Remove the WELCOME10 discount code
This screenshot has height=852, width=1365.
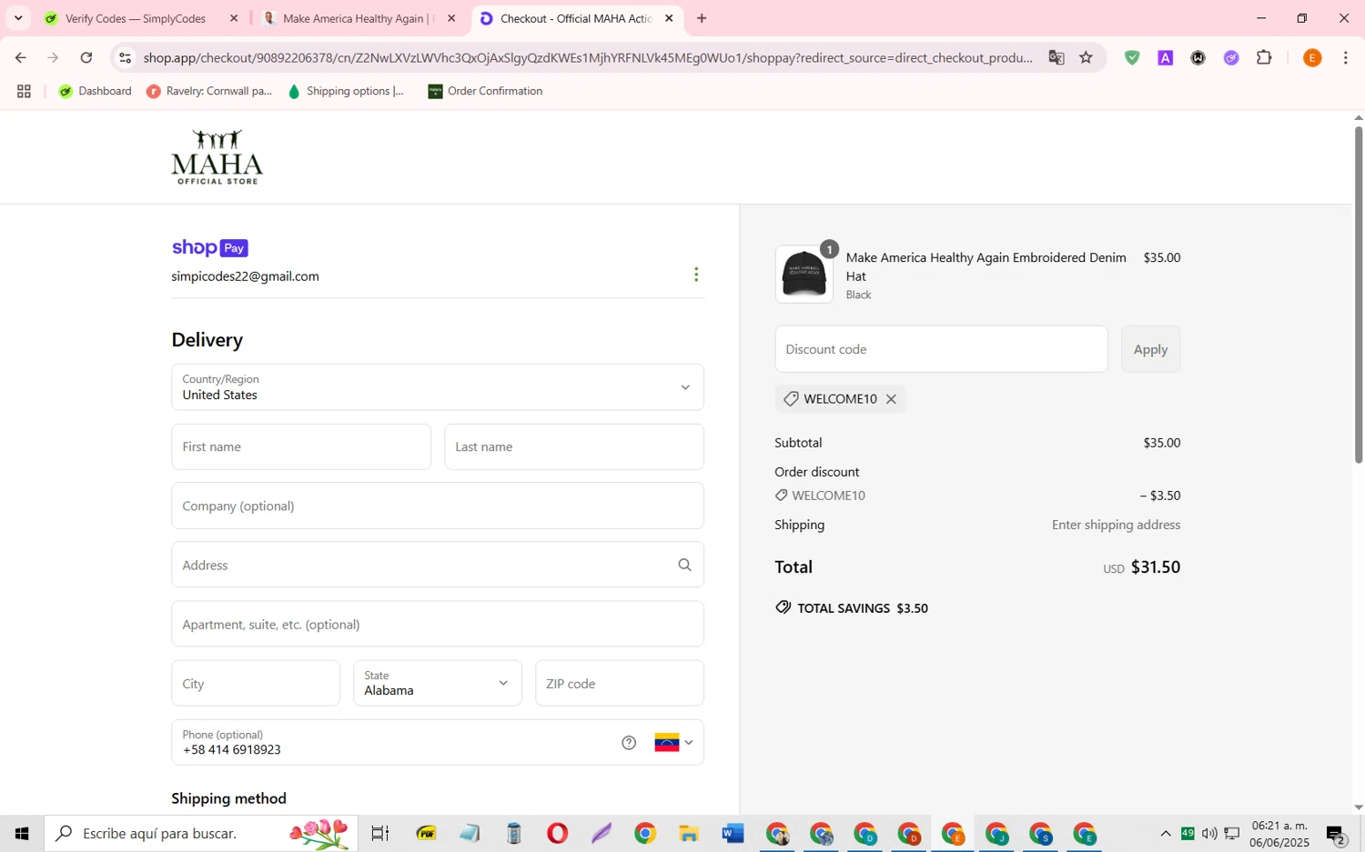click(891, 399)
